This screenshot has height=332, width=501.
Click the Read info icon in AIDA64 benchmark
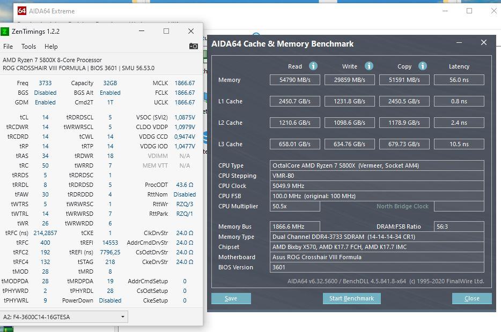pyautogui.click(x=313, y=66)
